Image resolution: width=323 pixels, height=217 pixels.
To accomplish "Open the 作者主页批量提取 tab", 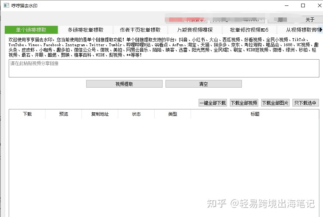I will tap(140, 29).
